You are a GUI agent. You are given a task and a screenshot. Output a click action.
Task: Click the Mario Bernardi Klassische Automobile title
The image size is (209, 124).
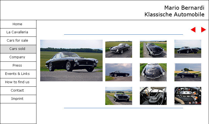coord(174,11)
